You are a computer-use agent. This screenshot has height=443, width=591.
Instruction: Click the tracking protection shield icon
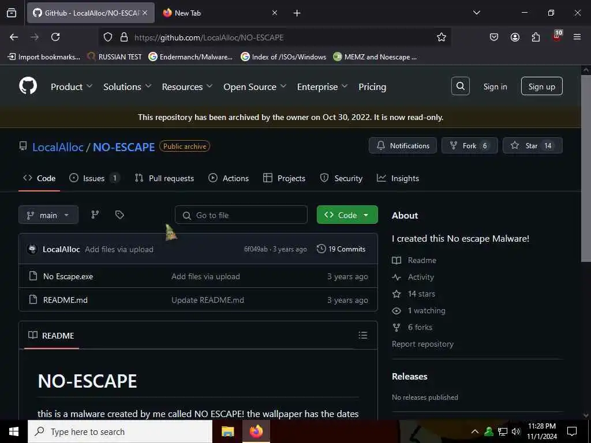click(x=108, y=37)
